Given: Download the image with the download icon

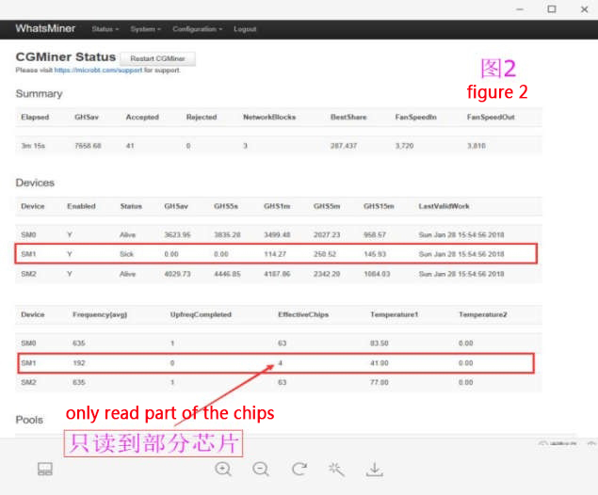Looking at the screenshot, I should click(374, 469).
